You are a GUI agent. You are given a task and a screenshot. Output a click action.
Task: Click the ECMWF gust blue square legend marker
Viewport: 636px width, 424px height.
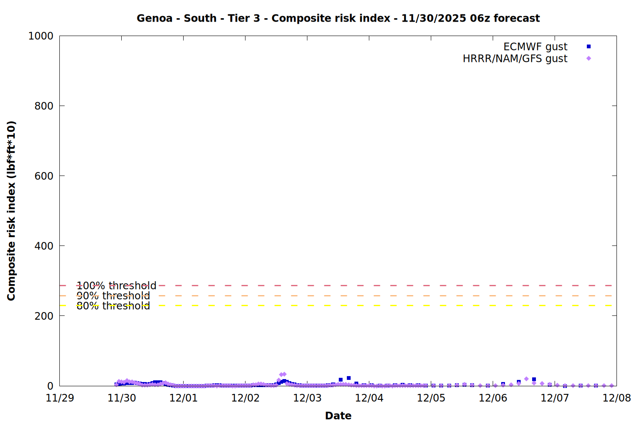tap(589, 47)
